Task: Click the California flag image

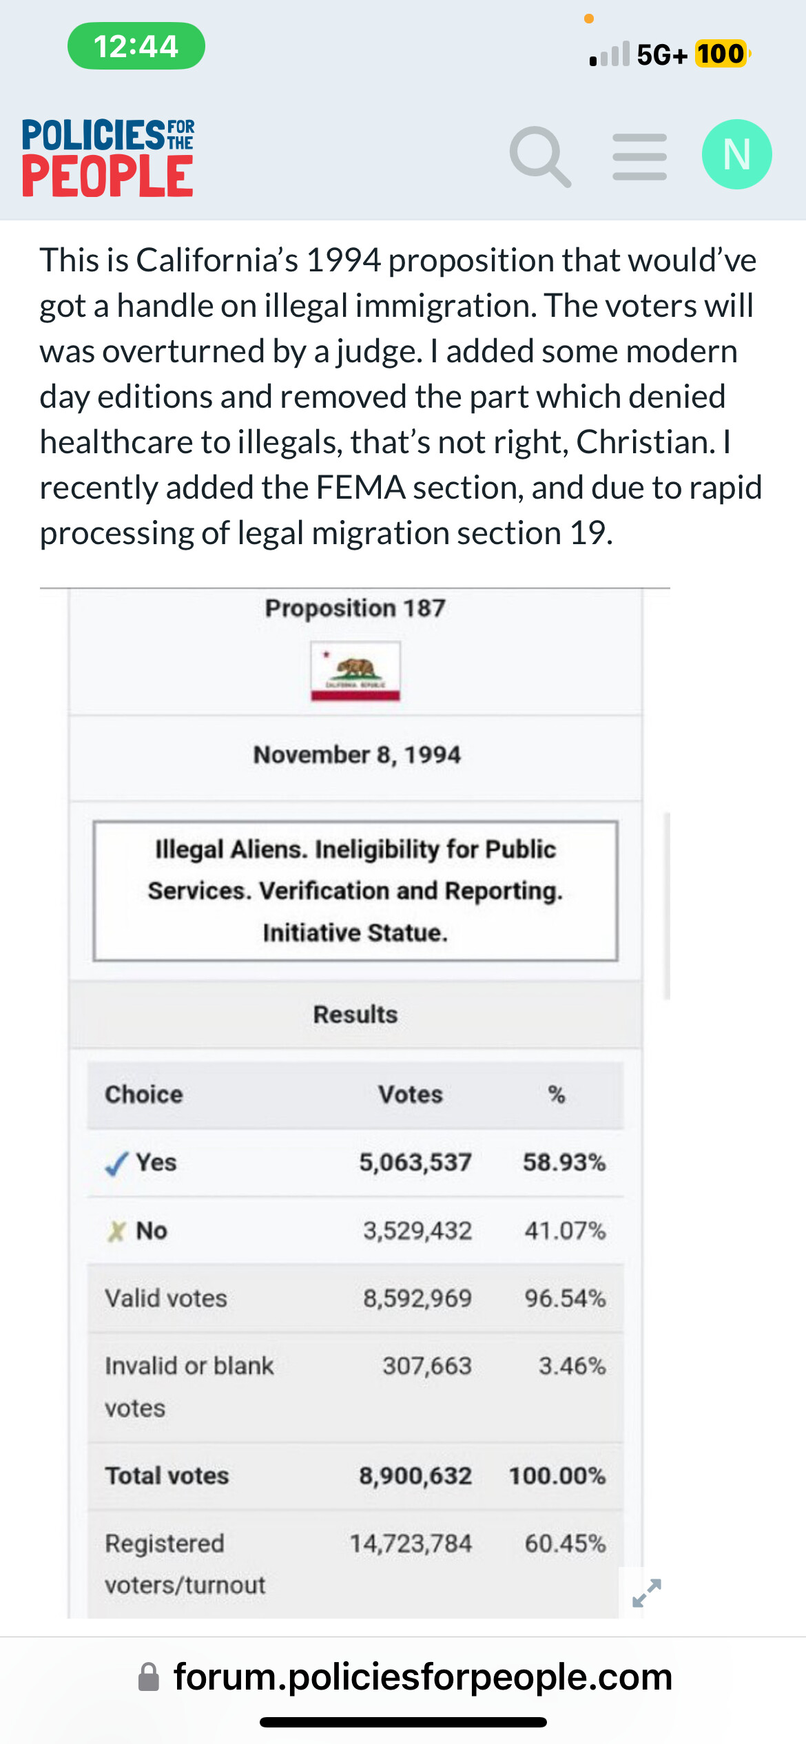Action: click(x=355, y=671)
